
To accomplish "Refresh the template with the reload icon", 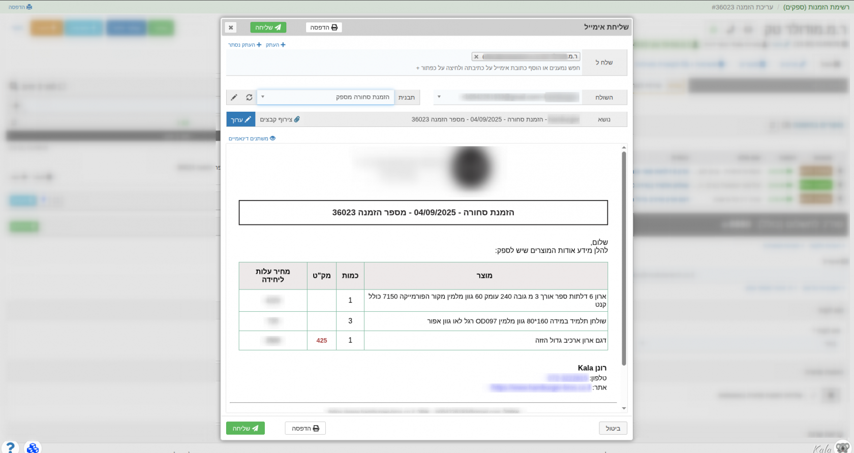I will tap(249, 97).
